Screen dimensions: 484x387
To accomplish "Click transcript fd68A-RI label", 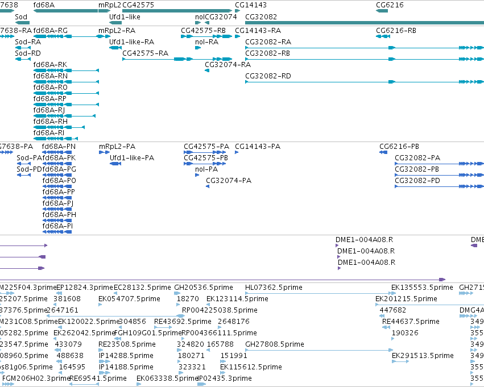I will point(49,133).
